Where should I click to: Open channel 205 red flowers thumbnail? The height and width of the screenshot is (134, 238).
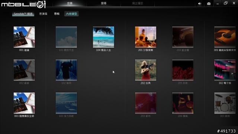click(x=183, y=70)
